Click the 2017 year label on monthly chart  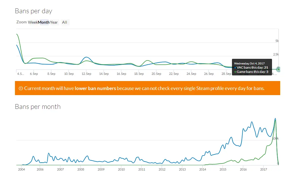click(264, 169)
